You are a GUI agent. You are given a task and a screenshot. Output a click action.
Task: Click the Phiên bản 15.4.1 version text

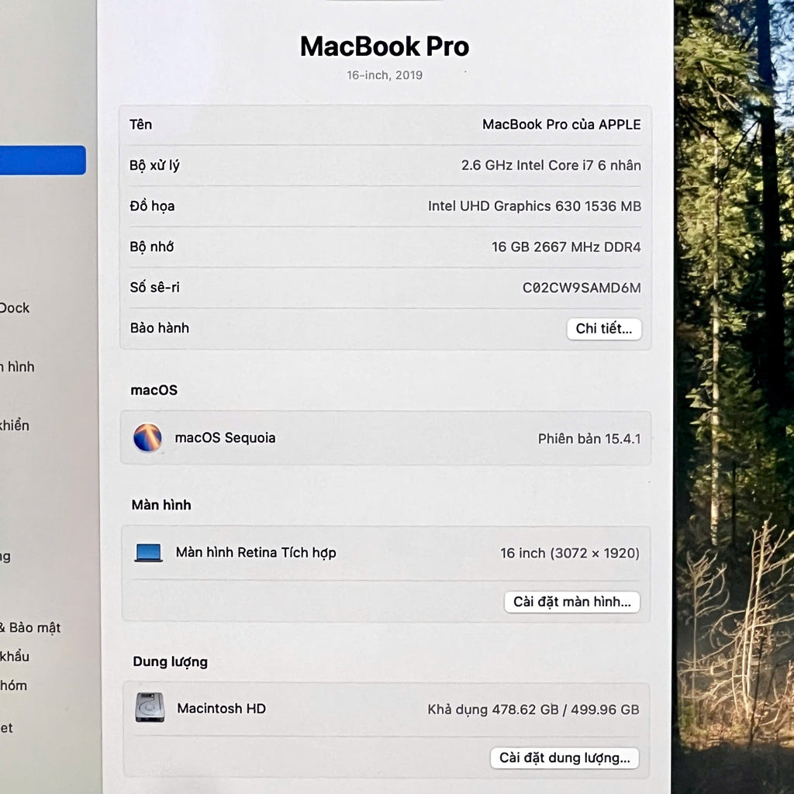coord(589,439)
